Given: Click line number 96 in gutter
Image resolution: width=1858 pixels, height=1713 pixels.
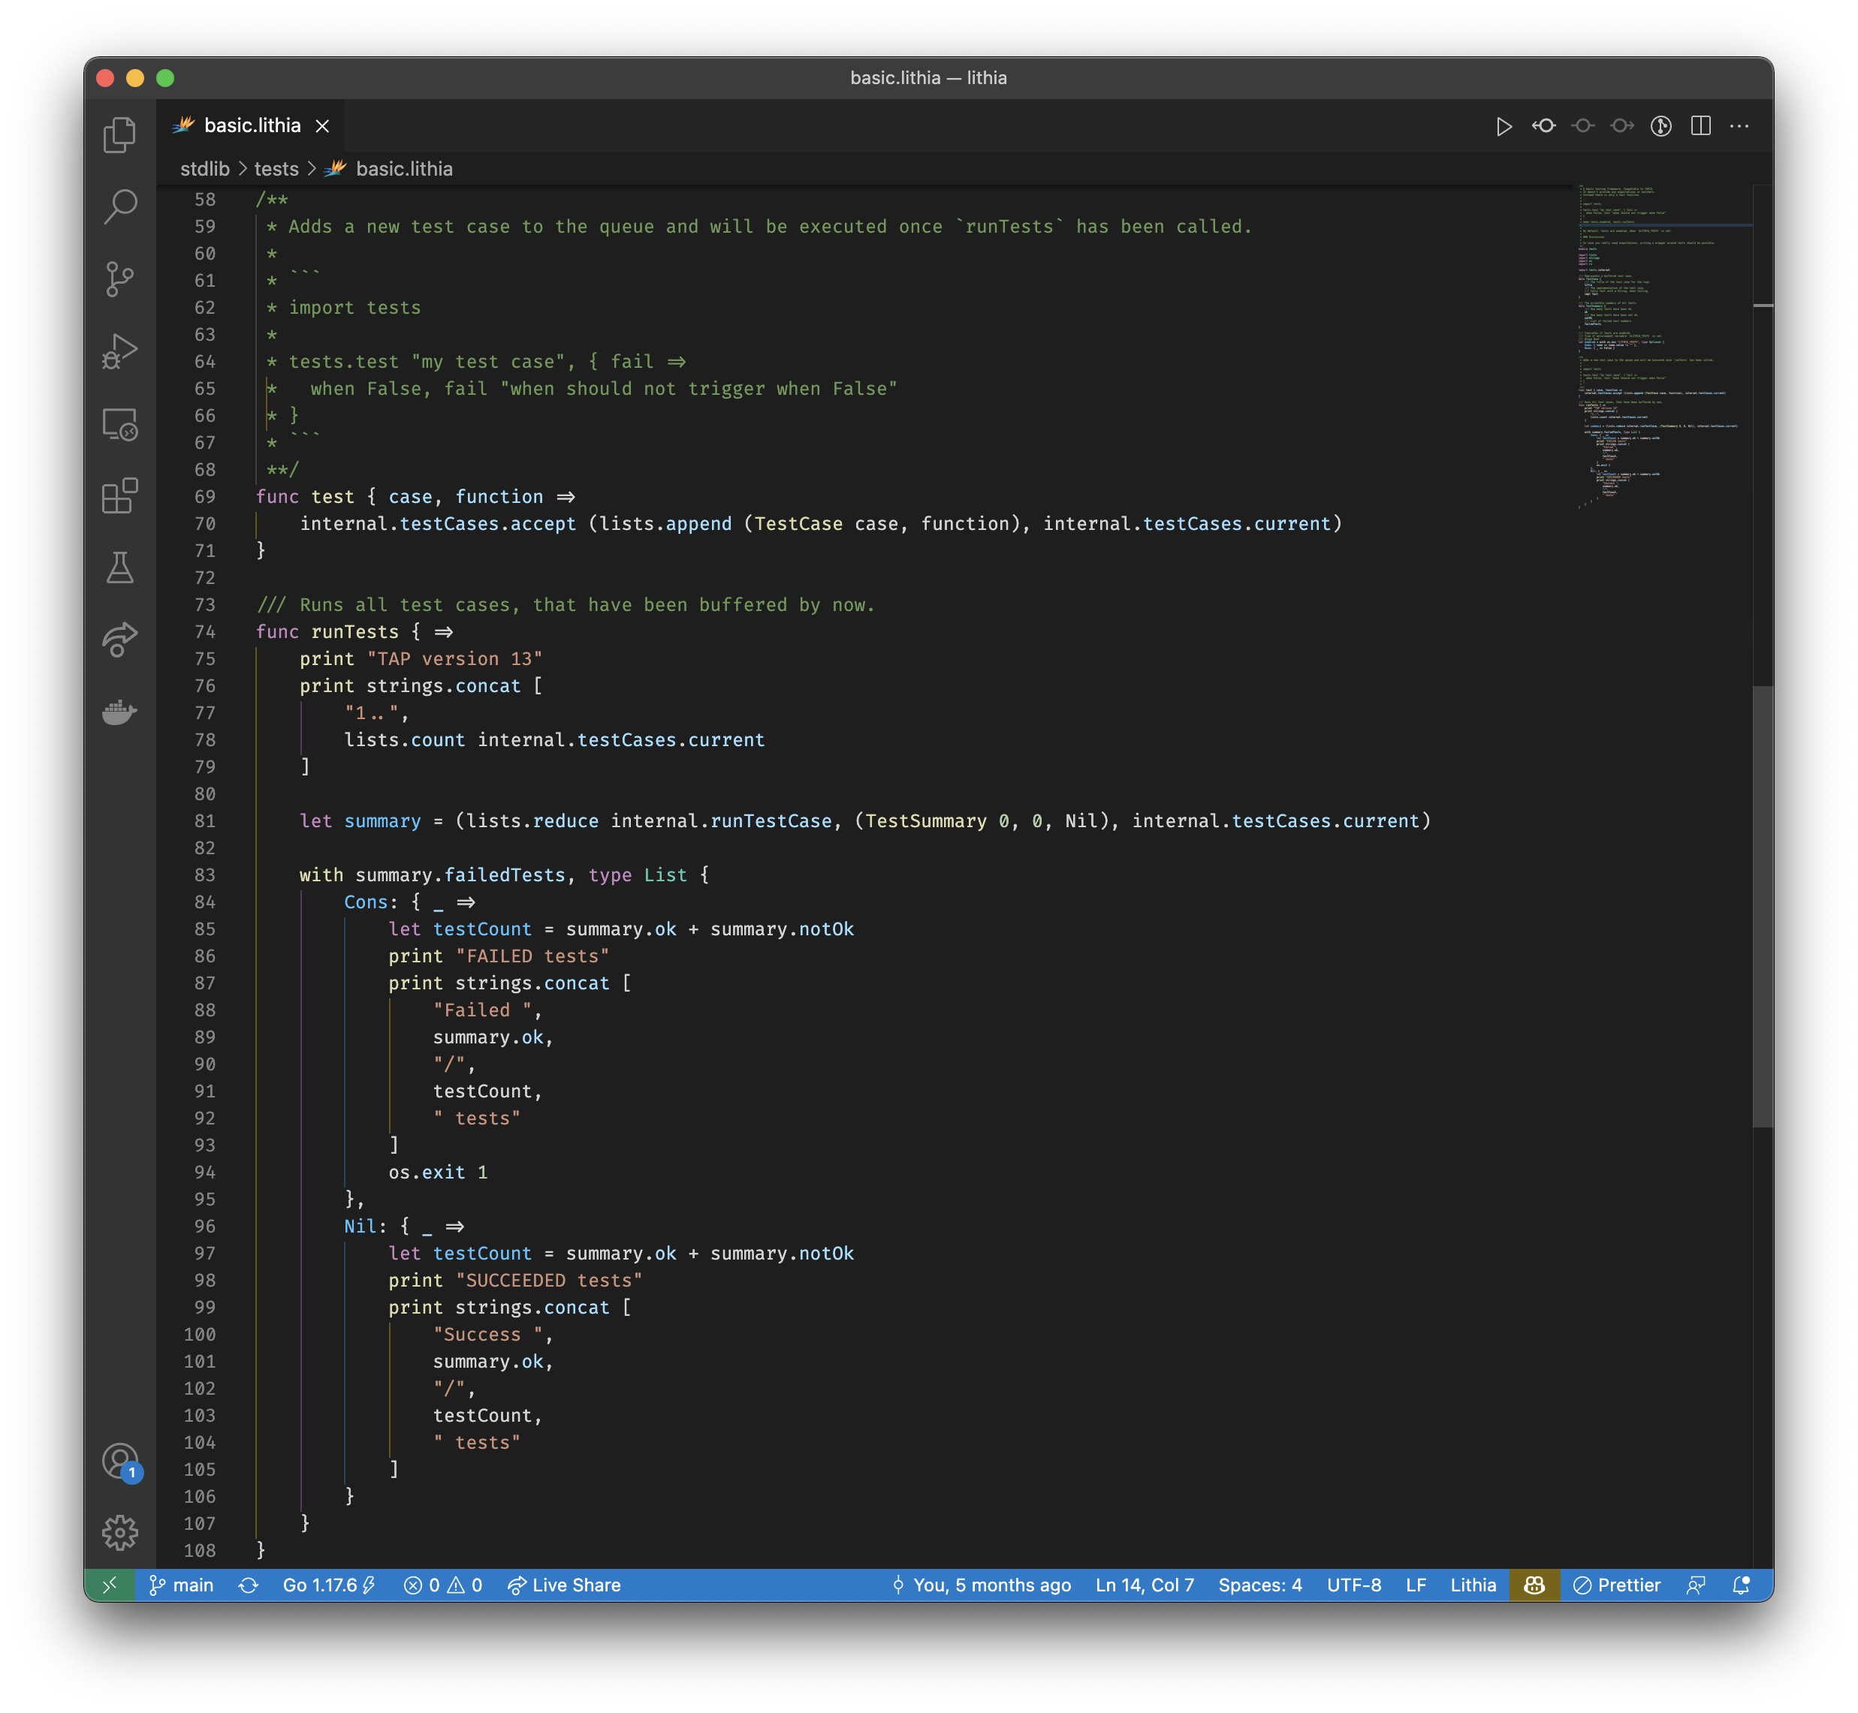Looking at the screenshot, I should coord(205,1225).
